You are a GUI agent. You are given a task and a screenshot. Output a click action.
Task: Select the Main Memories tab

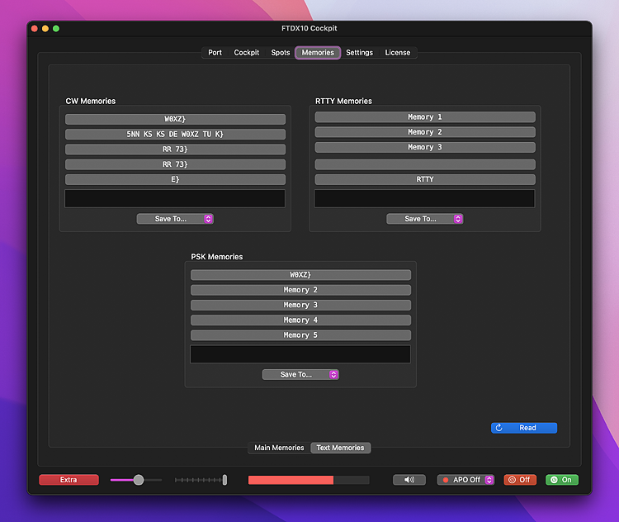click(x=279, y=448)
